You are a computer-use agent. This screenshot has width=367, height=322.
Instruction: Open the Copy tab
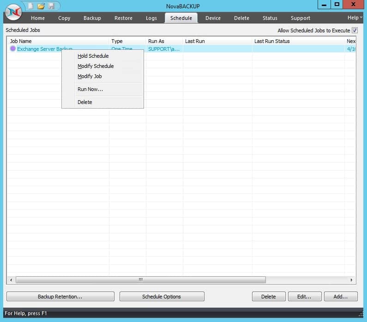(x=64, y=18)
